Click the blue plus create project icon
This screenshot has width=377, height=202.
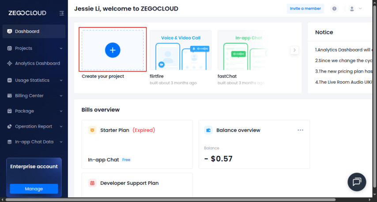(x=113, y=50)
